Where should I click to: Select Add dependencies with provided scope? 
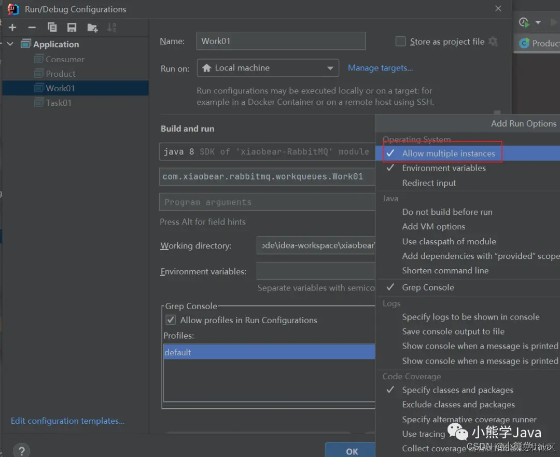point(468,256)
